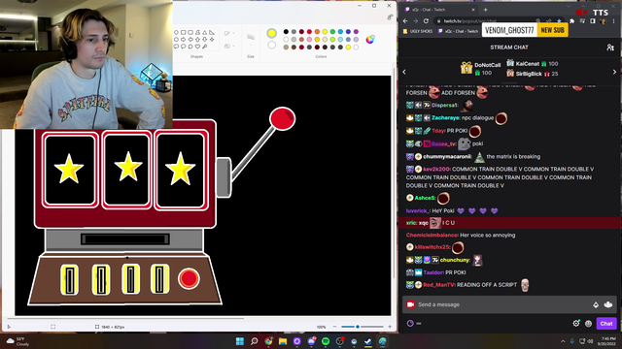Click username Chemicleimbalance in chat

pyautogui.click(x=432, y=235)
